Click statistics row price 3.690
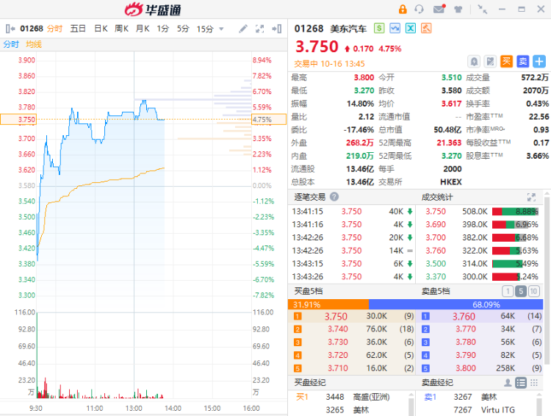This screenshot has height=416, width=551. pyautogui.click(x=436, y=224)
